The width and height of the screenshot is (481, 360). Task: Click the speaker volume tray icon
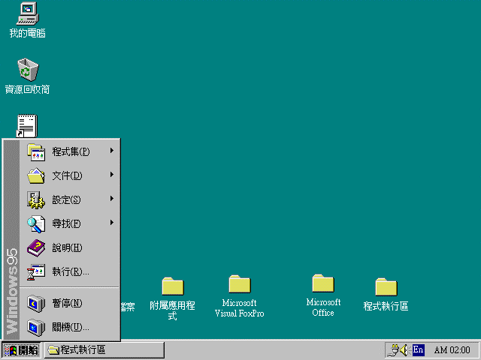[404, 350]
